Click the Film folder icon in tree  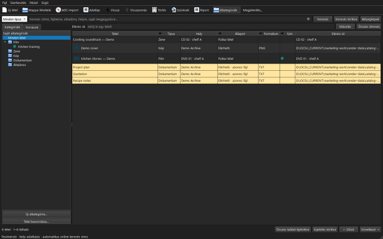(10, 42)
